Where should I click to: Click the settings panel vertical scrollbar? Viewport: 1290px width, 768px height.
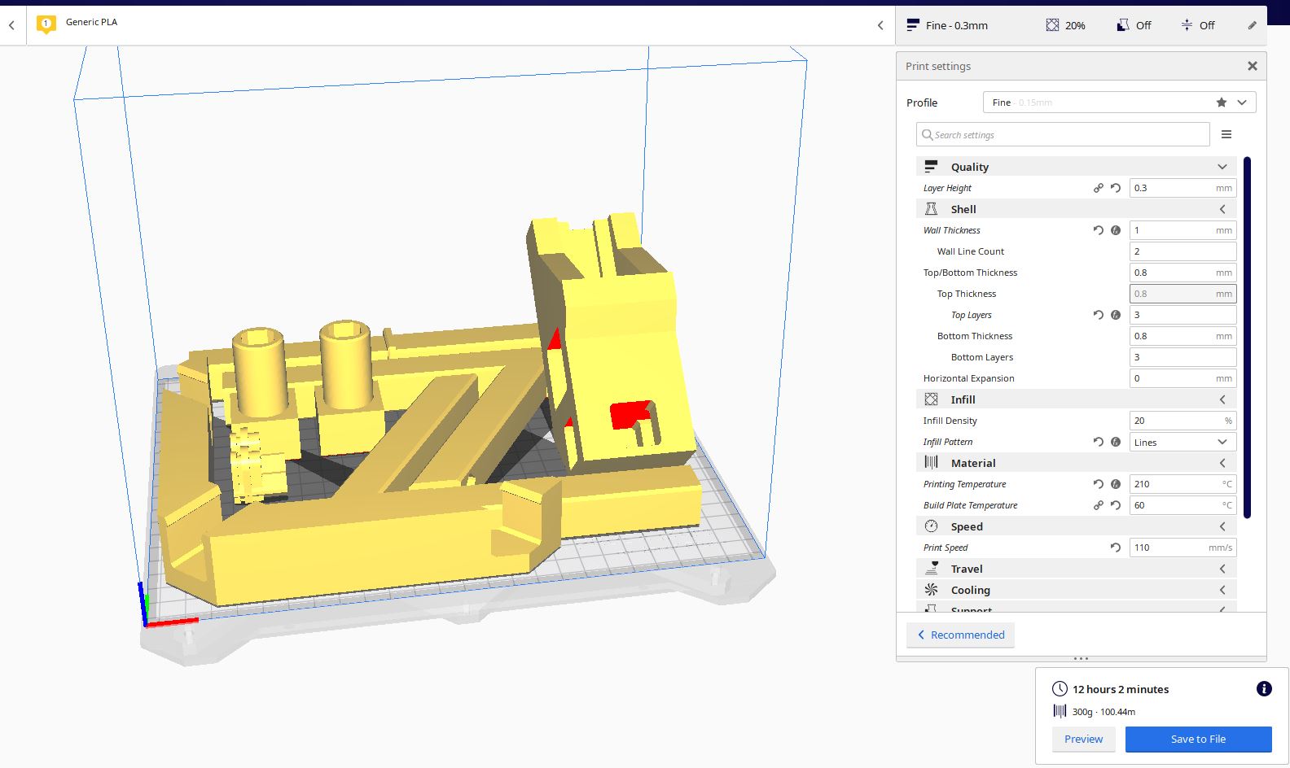1247,337
